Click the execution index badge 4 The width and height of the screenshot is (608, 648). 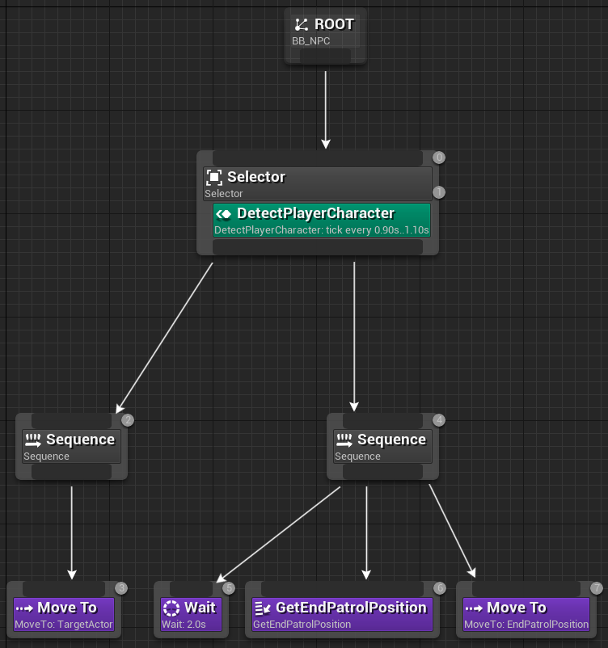(439, 420)
